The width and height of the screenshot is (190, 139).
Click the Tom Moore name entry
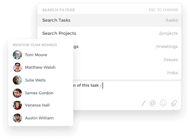[36, 55]
